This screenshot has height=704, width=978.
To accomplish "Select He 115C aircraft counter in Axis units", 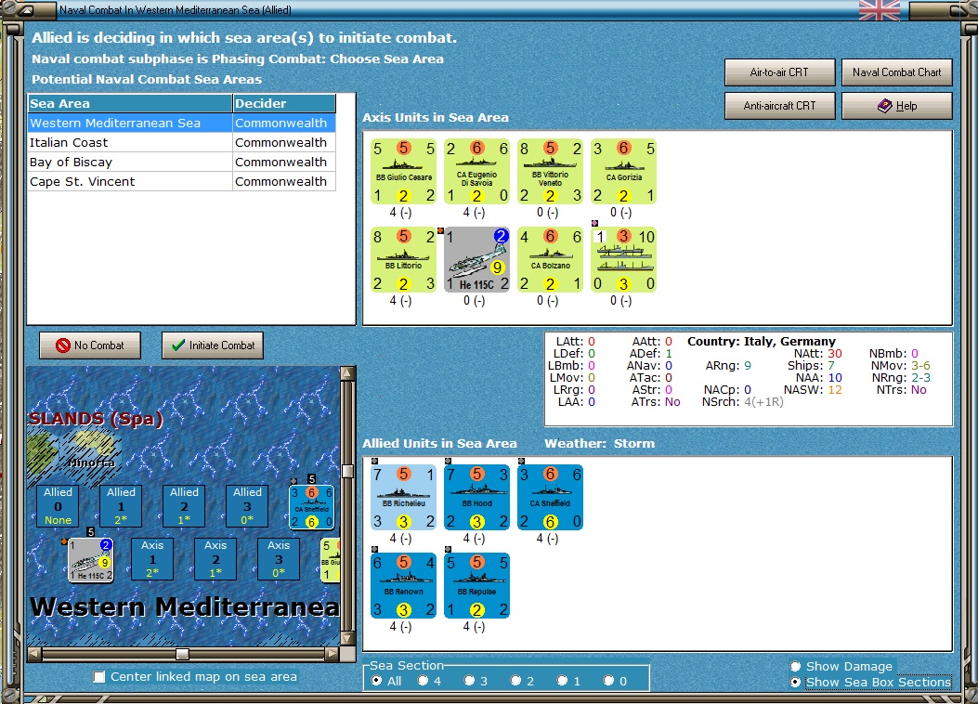I will pos(476,260).
